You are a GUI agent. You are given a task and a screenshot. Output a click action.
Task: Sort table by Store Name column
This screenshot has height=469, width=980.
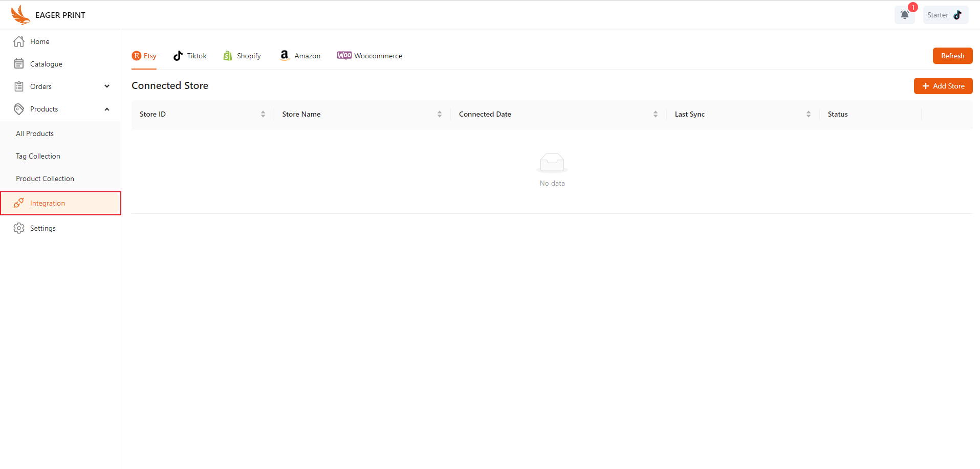click(440, 114)
